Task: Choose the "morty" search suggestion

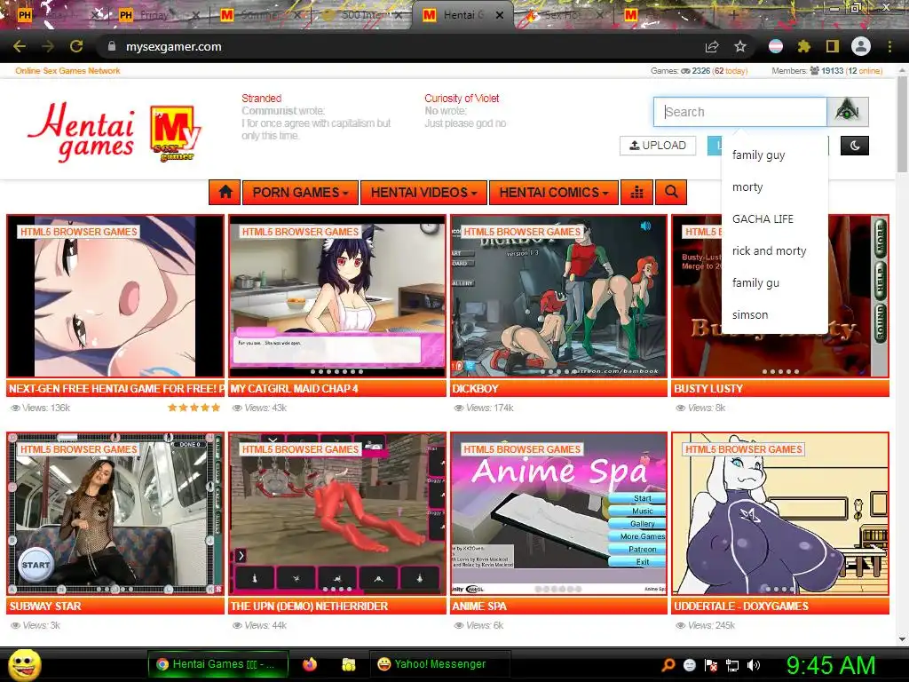Action: pyautogui.click(x=774, y=186)
